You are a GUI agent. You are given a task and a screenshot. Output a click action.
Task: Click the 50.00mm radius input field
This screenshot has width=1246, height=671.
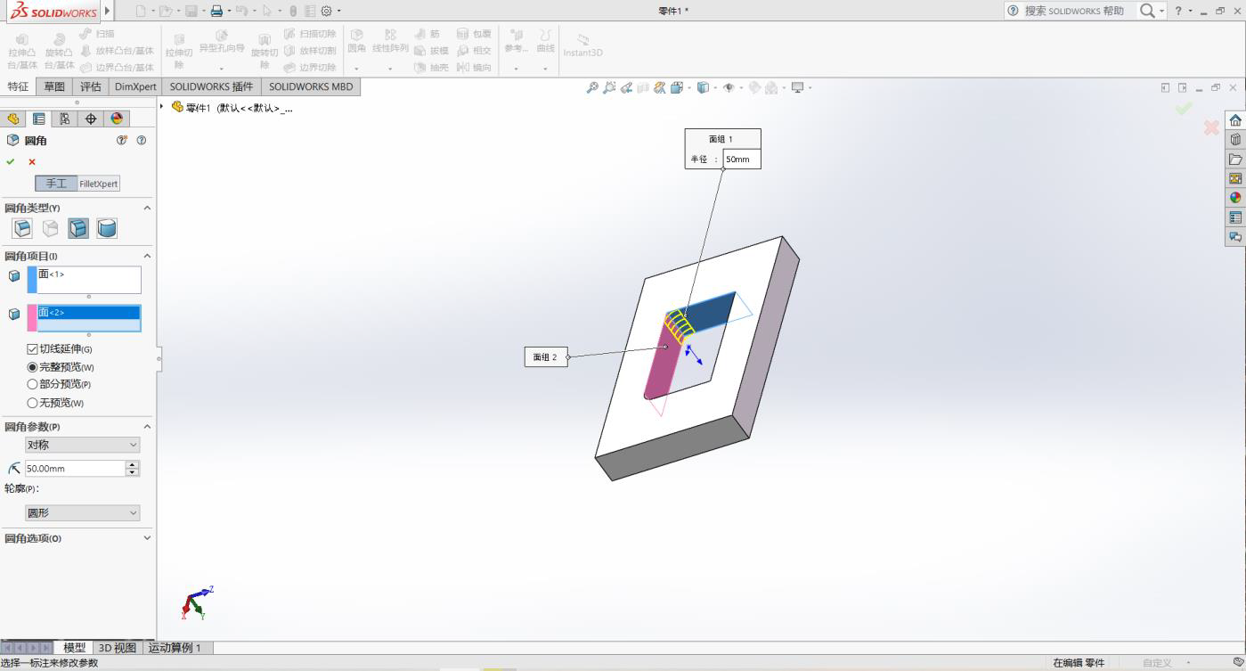tap(75, 468)
